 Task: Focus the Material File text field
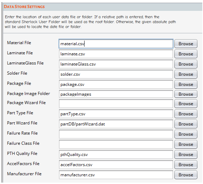point(116,44)
